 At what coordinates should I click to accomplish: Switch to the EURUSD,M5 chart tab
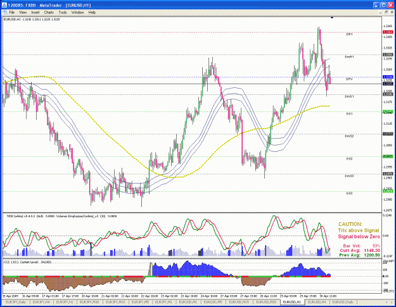213,302
